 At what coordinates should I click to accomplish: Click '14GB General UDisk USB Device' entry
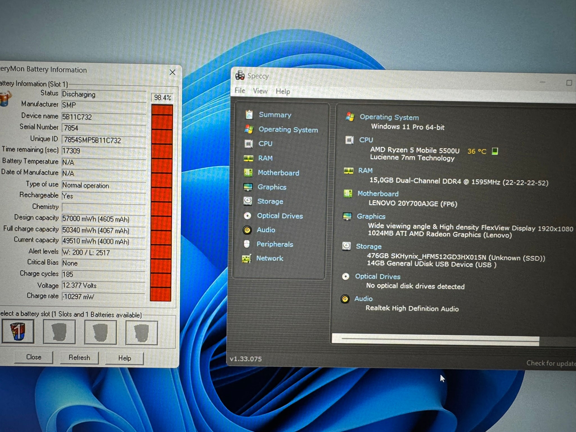431,264
